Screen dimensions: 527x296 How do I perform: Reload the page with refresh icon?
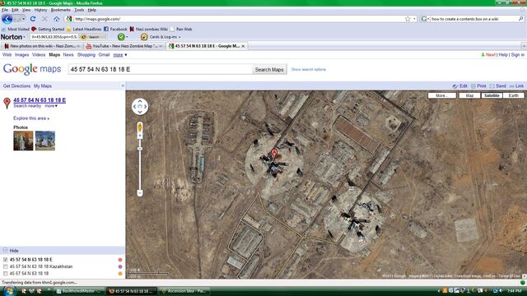point(33,19)
